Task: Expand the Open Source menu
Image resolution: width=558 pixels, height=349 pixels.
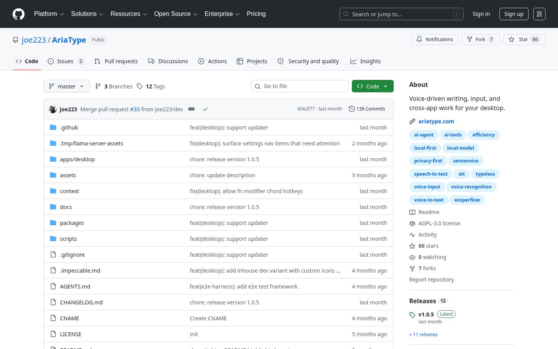Action: (176, 14)
